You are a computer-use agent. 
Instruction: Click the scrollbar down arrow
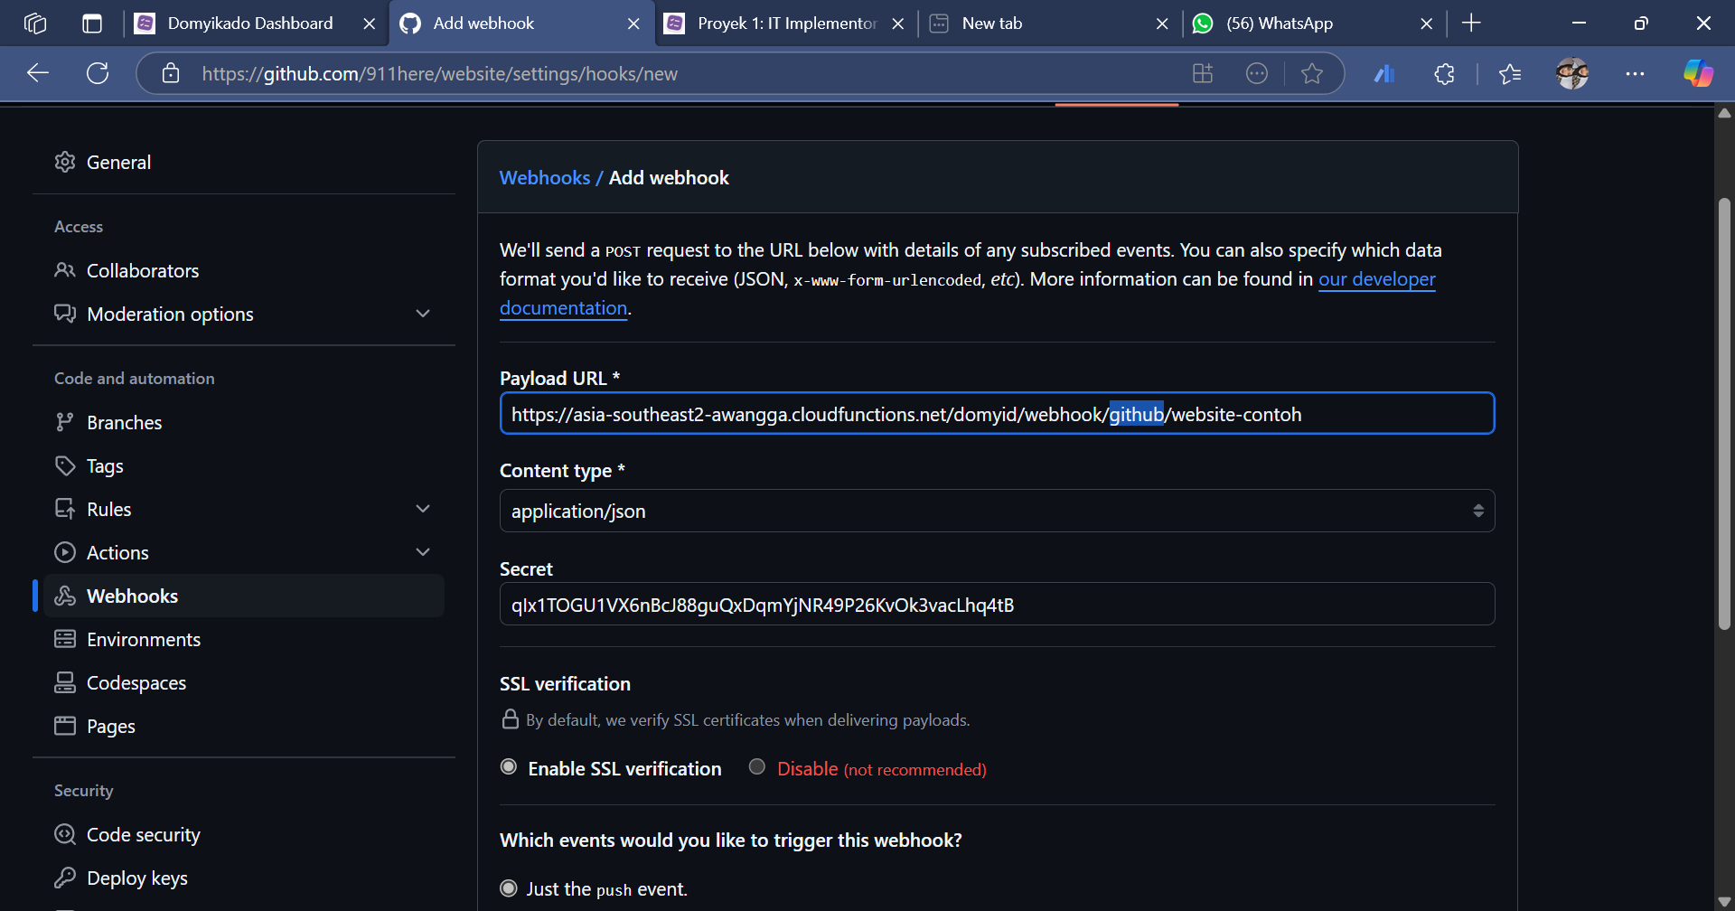tap(1724, 902)
